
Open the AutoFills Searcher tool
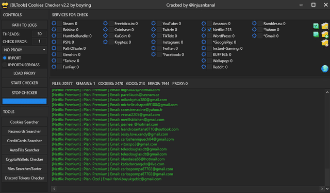pyautogui.click(x=24, y=150)
